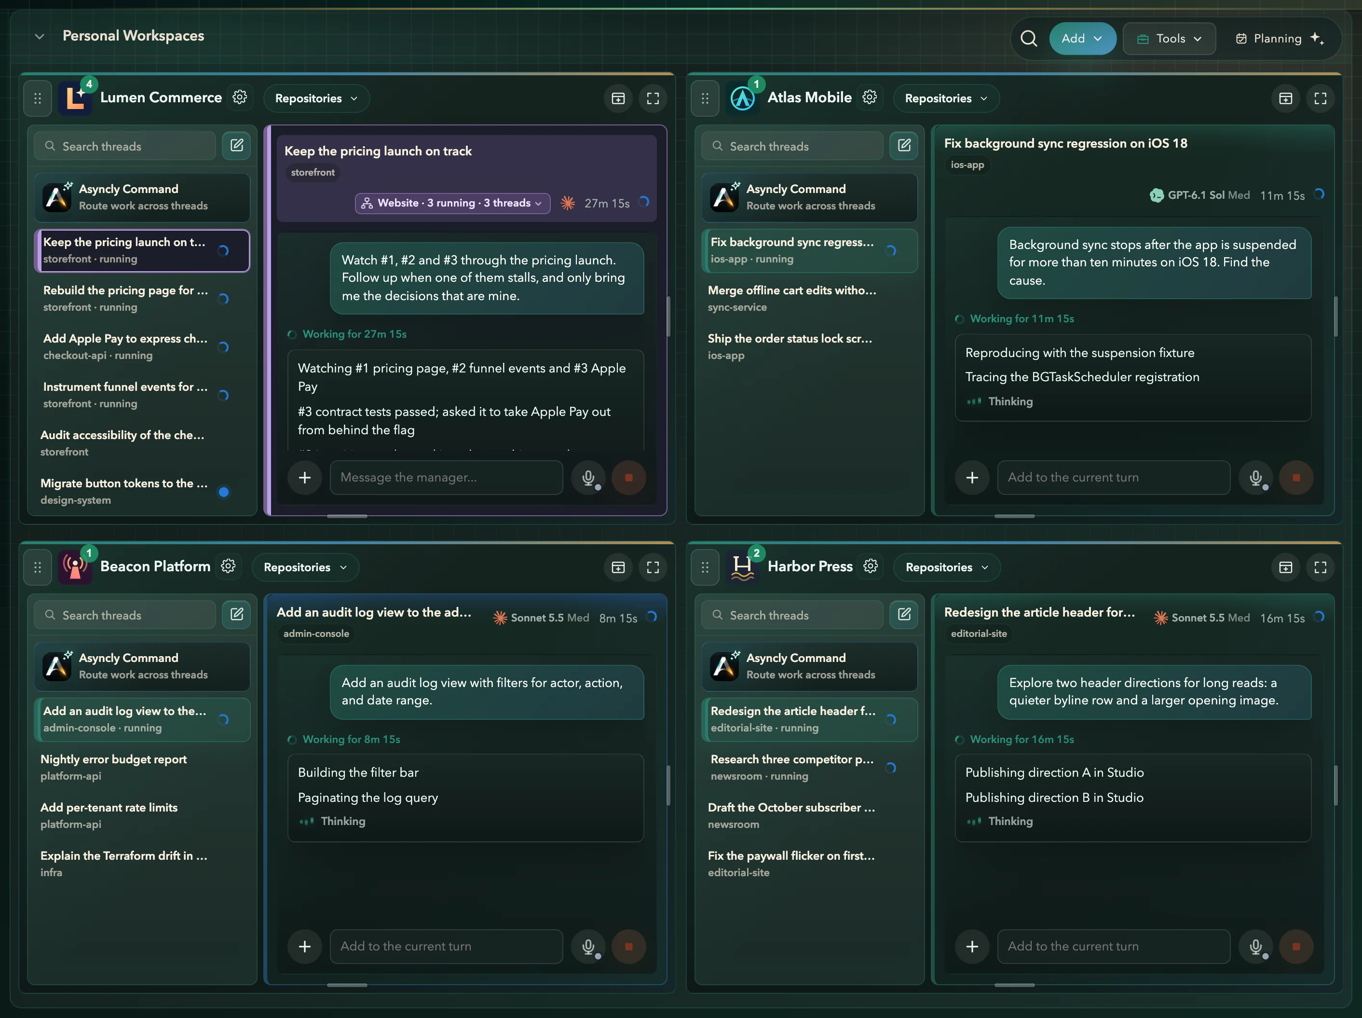
Task: Select thread Fix the paywall flicker
Action: pyautogui.click(x=810, y=864)
